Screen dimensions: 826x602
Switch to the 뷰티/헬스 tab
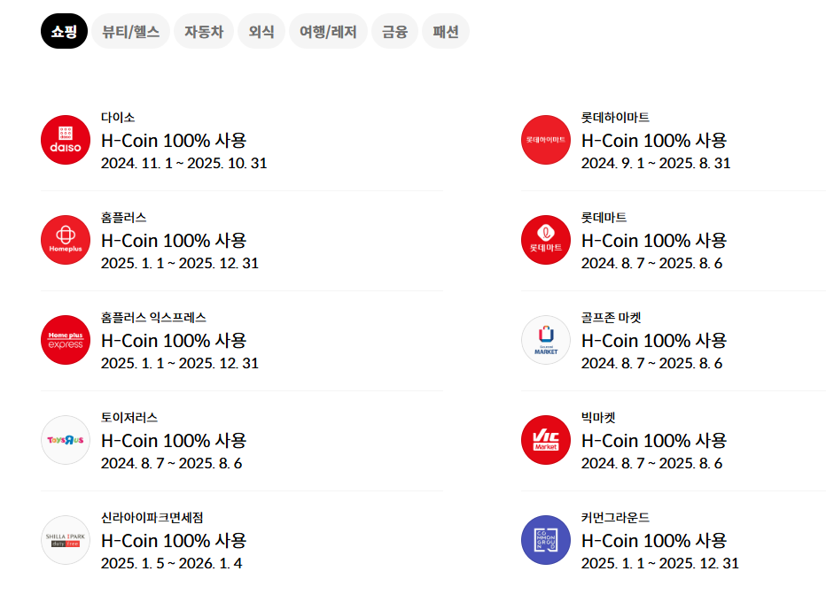pyautogui.click(x=130, y=32)
